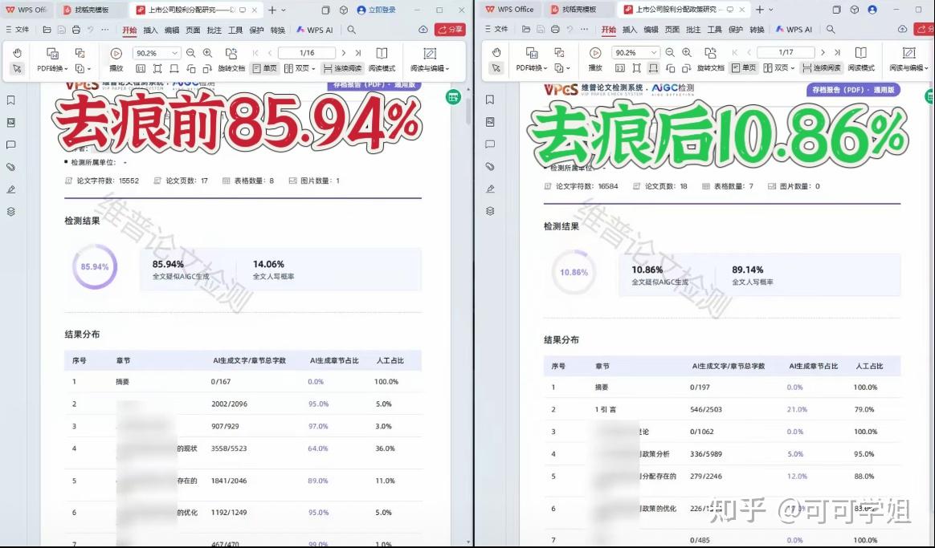This screenshot has height=548, width=935.
Task: Activate the hand tool in right window
Action: pyautogui.click(x=496, y=52)
